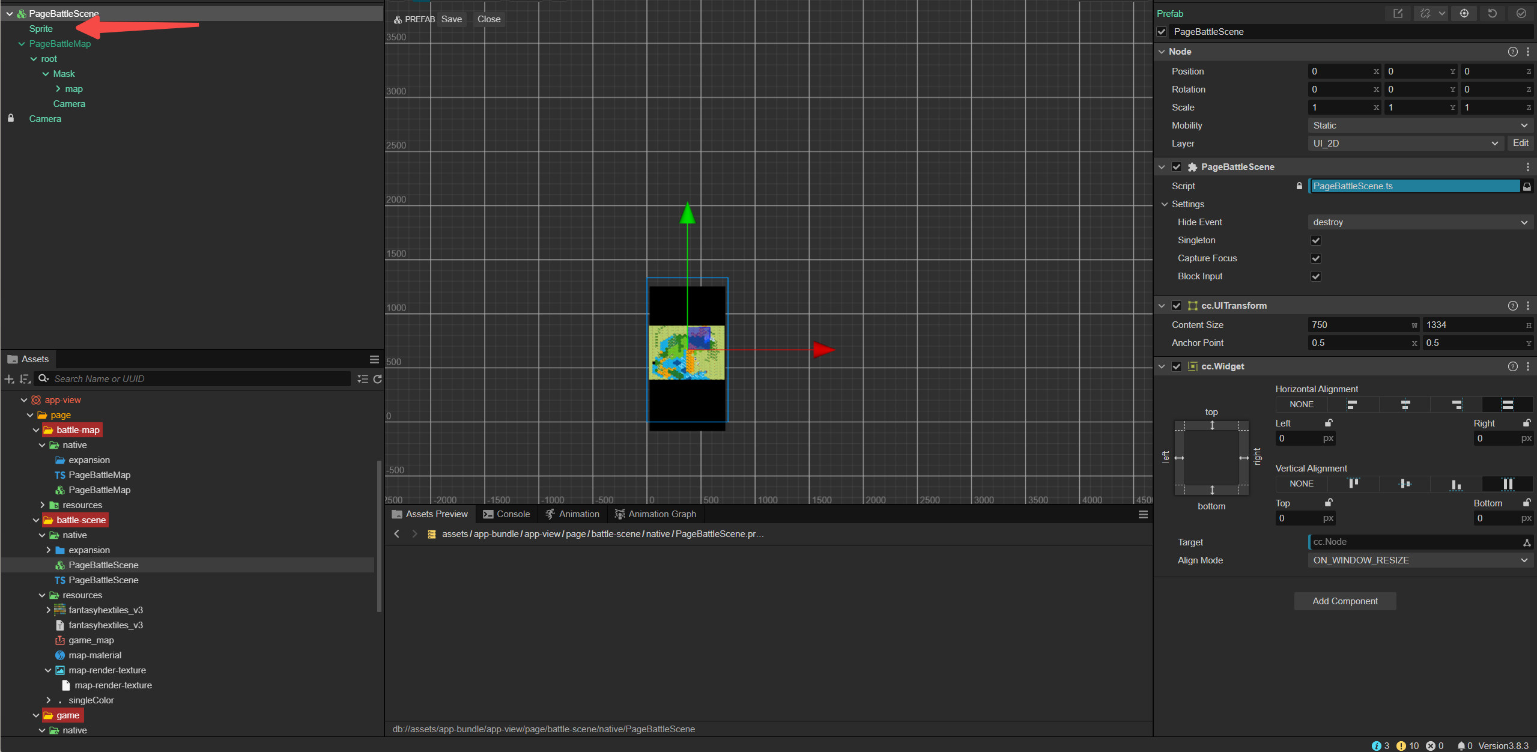
Task: Open cc.Widget three-dot options menu
Action: point(1528,366)
